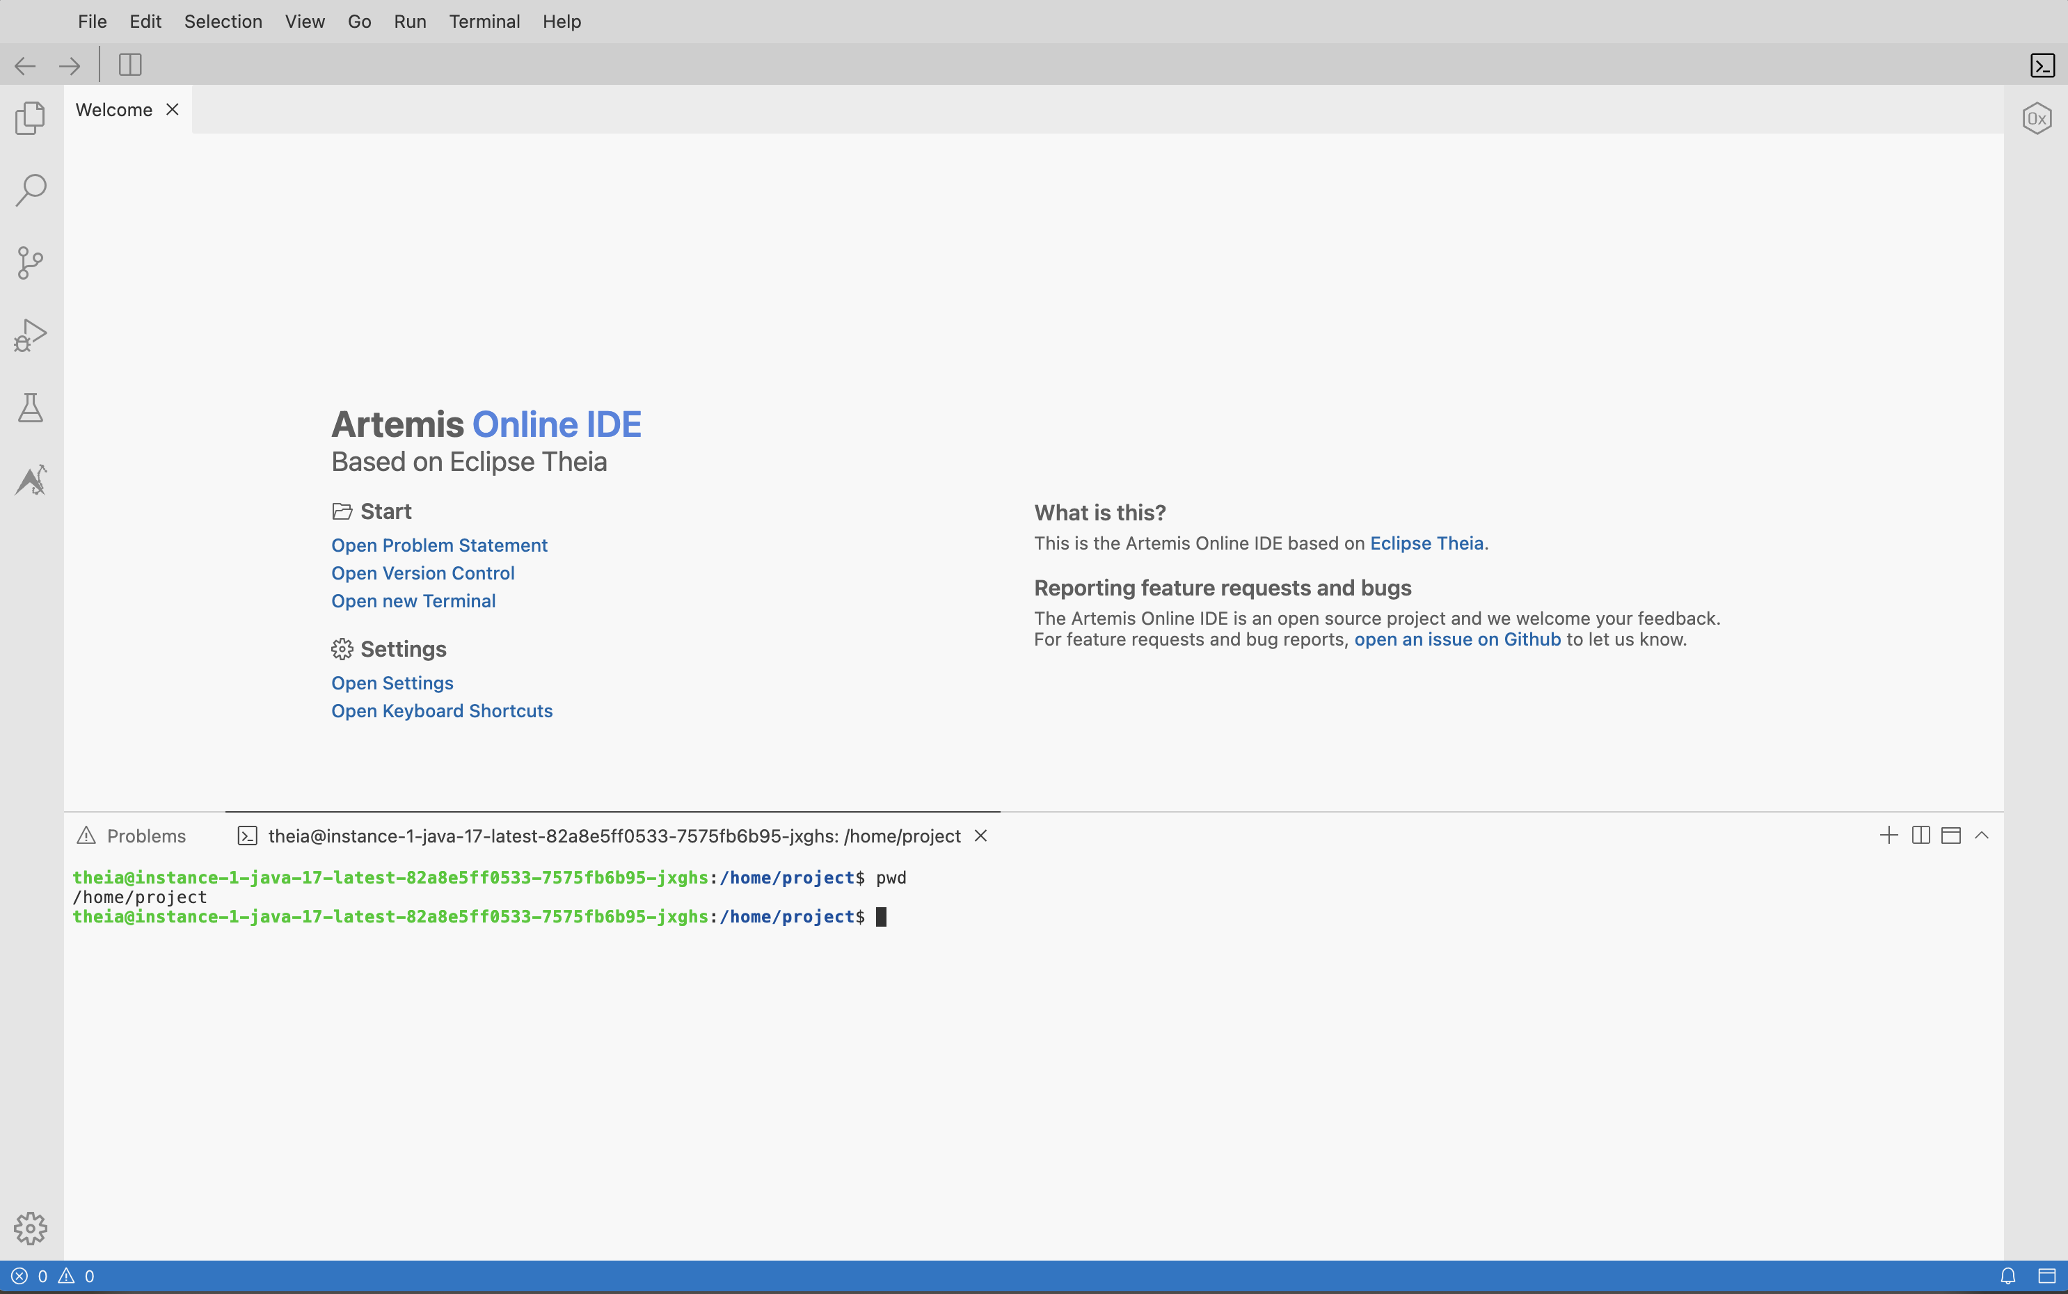Show errors count in status bar

(29, 1276)
